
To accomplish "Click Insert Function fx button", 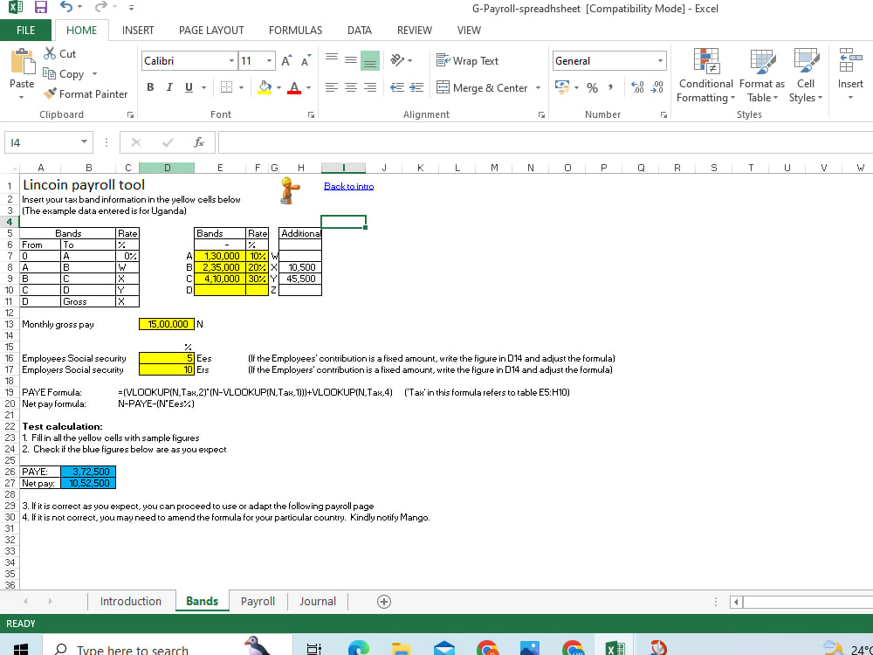I will 199,142.
